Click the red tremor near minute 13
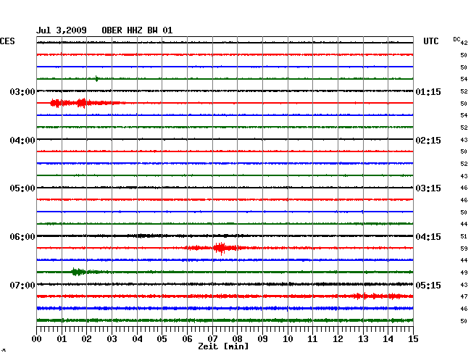Image resolution: width=471 pixels, height=358 pixels. pos(378,296)
